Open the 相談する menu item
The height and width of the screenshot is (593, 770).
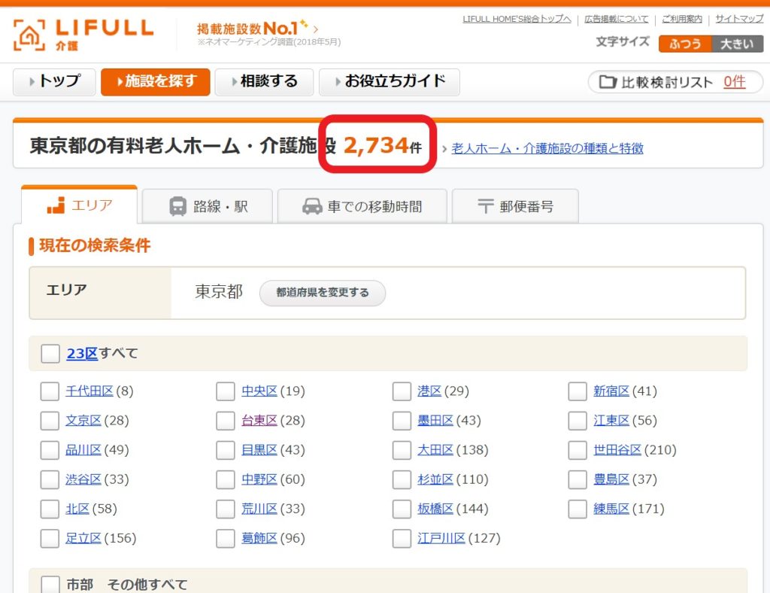coord(264,81)
